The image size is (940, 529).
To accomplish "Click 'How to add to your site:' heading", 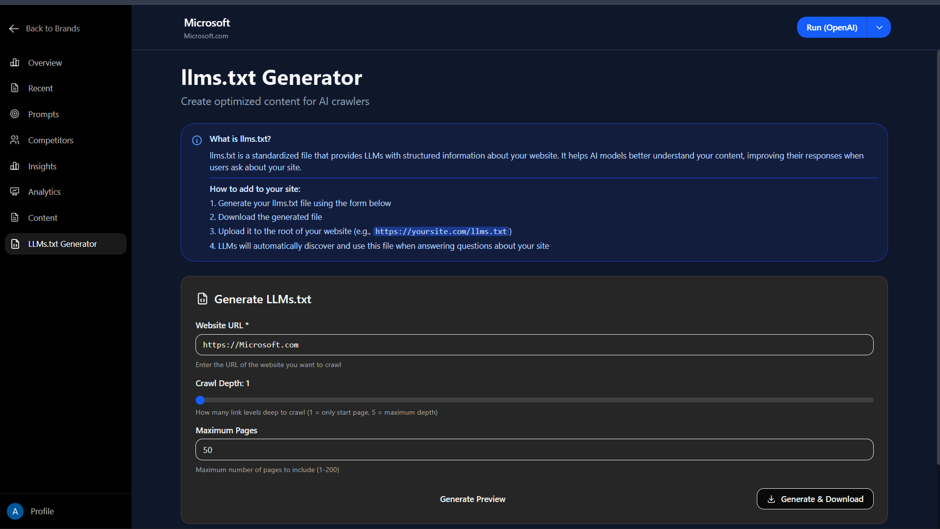I will pyautogui.click(x=255, y=189).
